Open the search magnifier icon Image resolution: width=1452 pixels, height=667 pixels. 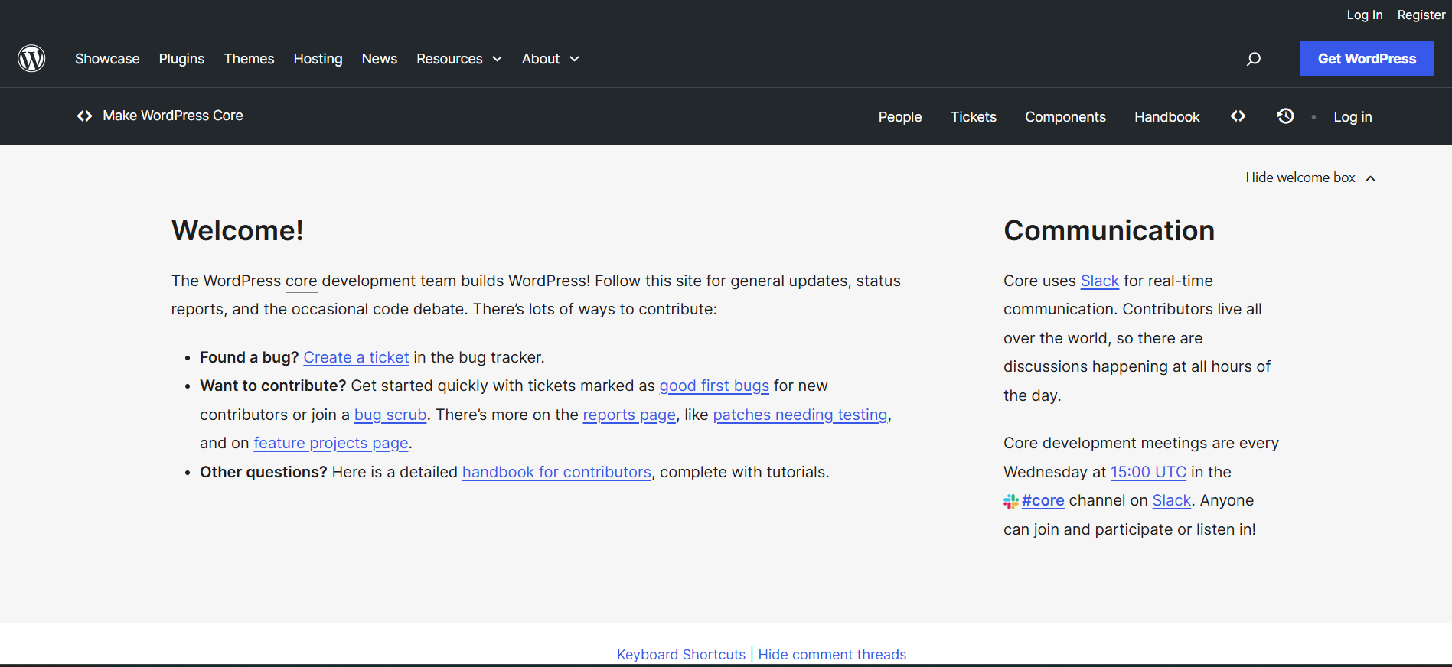click(1253, 59)
